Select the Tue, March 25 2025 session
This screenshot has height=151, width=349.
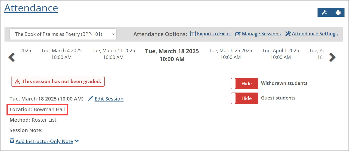point(230,54)
